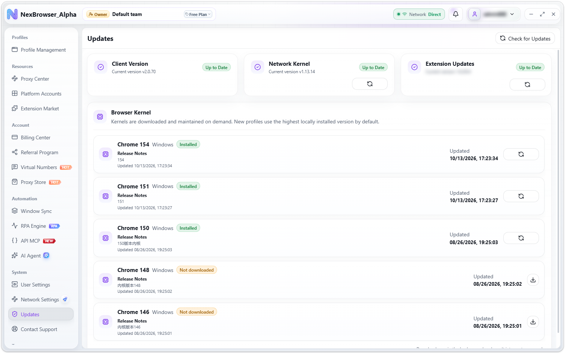Click the main panel vertical scrollbar

558,191
